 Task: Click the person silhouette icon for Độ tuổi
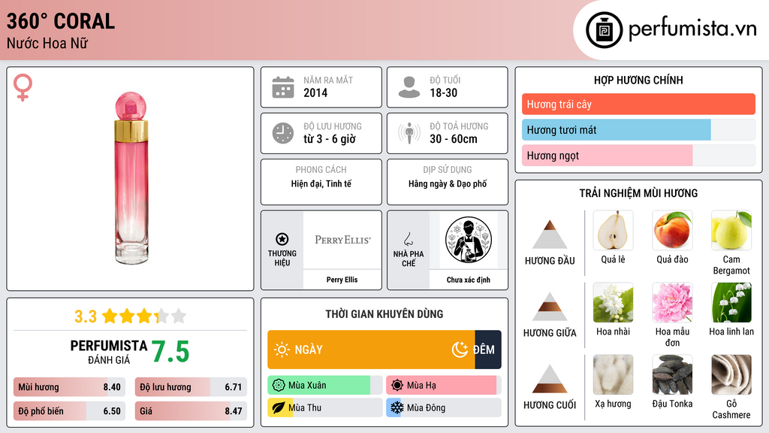click(x=409, y=87)
